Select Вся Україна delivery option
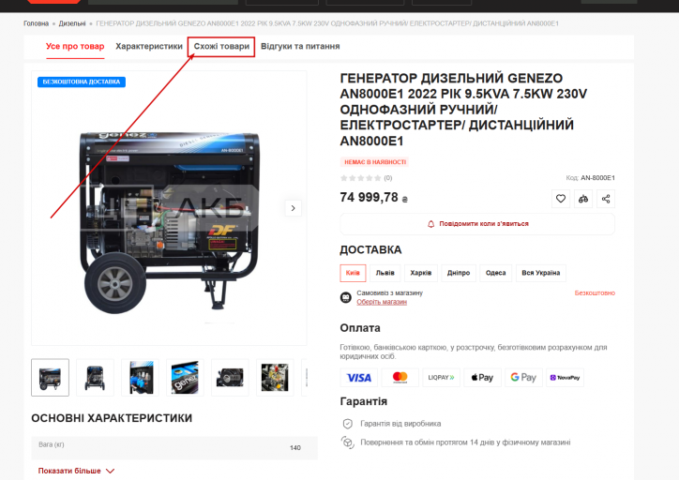 pos(541,273)
